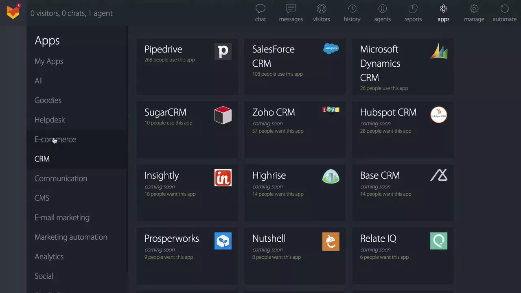This screenshot has width=521, height=293.
Task: Open the chat section icon
Action: coord(260,9)
